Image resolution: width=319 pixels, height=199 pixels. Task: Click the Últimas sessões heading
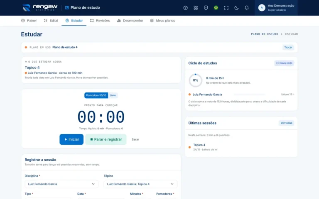(202, 123)
